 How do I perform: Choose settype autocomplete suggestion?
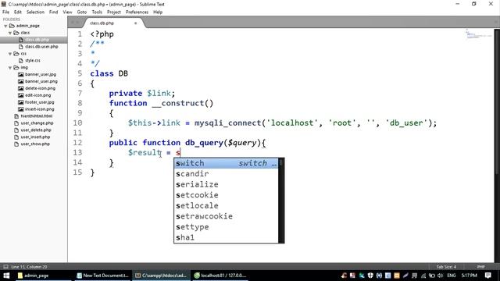(226, 227)
